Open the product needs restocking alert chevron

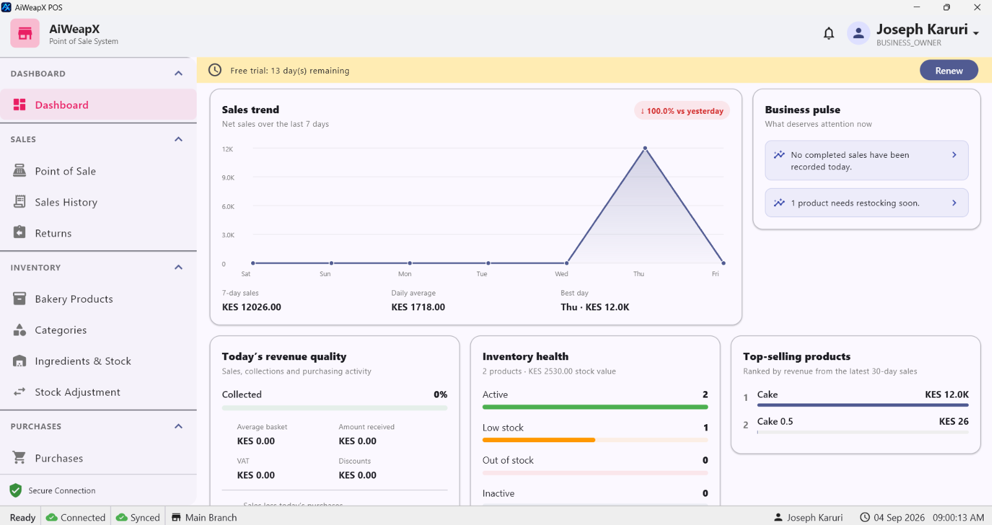coord(954,202)
